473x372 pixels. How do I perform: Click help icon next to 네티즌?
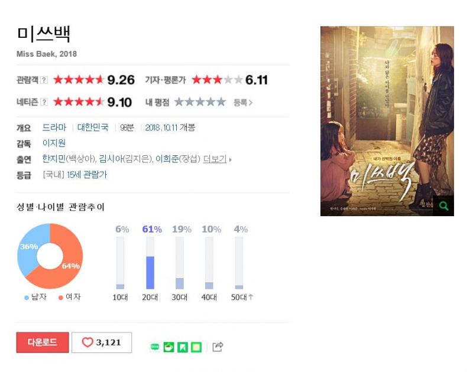44,102
